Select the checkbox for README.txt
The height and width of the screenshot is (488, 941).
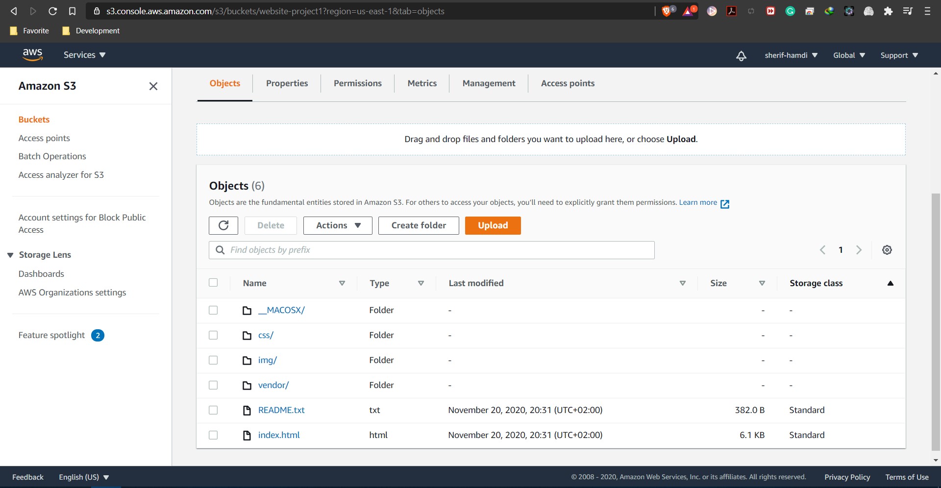[213, 410]
